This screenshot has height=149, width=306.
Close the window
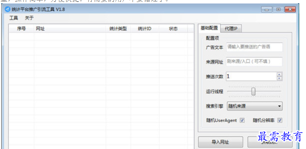(290, 10)
